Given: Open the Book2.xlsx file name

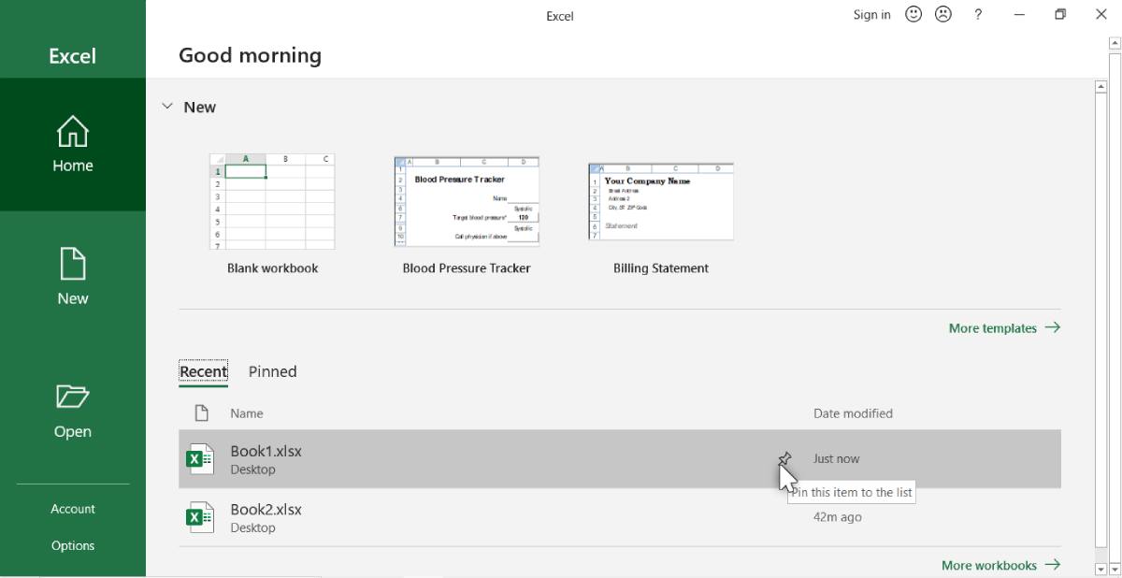Looking at the screenshot, I should (266, 510).
